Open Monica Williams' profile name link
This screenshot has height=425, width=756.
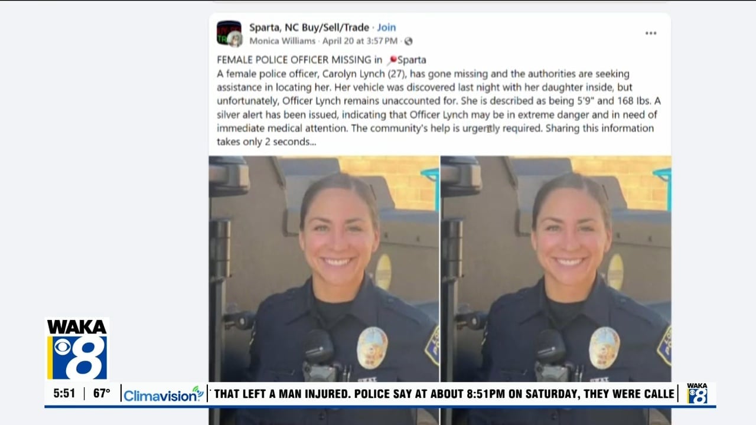(282, 41)
